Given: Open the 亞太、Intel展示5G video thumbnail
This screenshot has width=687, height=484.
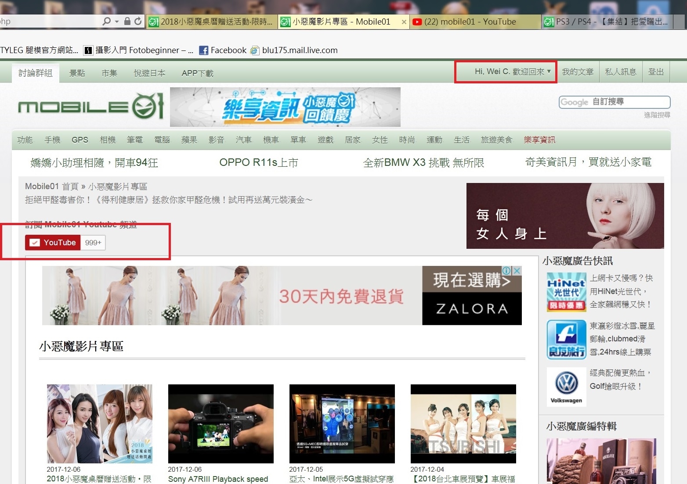Looking at the screenshot, I should pyautogui.click(x=342, y=424).
